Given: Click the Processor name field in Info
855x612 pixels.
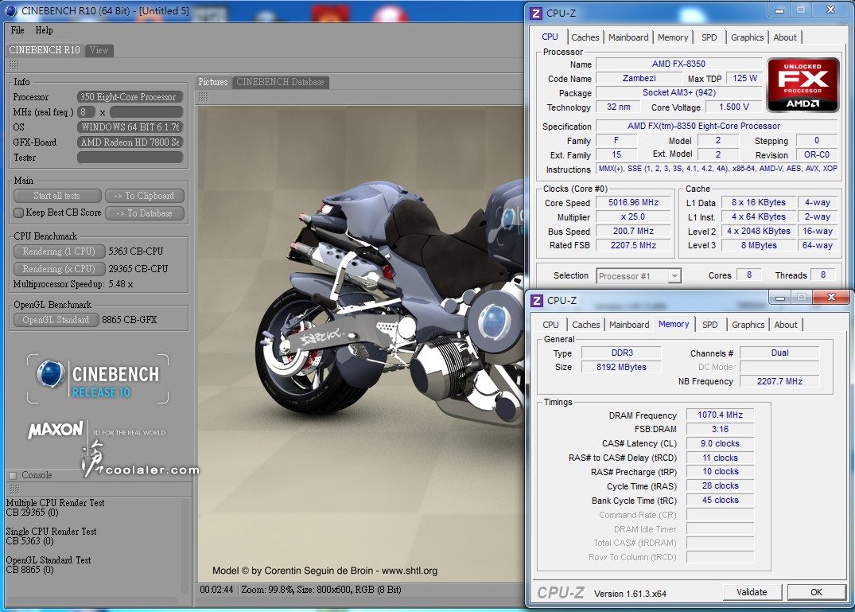Looking at the screenshot, I should (129, 96).
